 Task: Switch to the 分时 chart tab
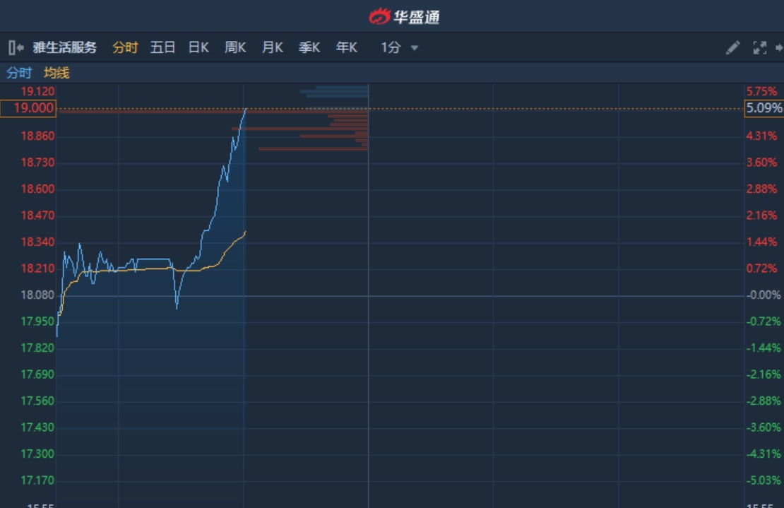point(125,47)
